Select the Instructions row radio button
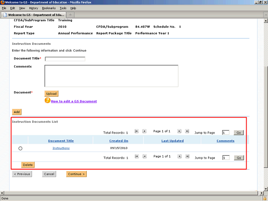268x201 pixels. pos(21,148)
